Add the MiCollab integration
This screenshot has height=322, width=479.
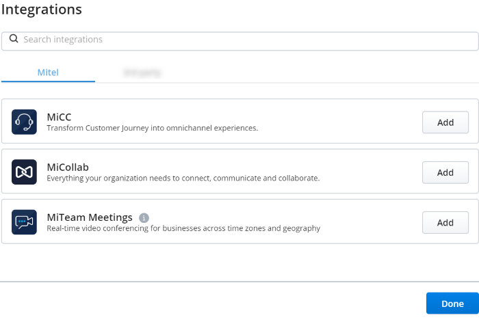(445, 172)
